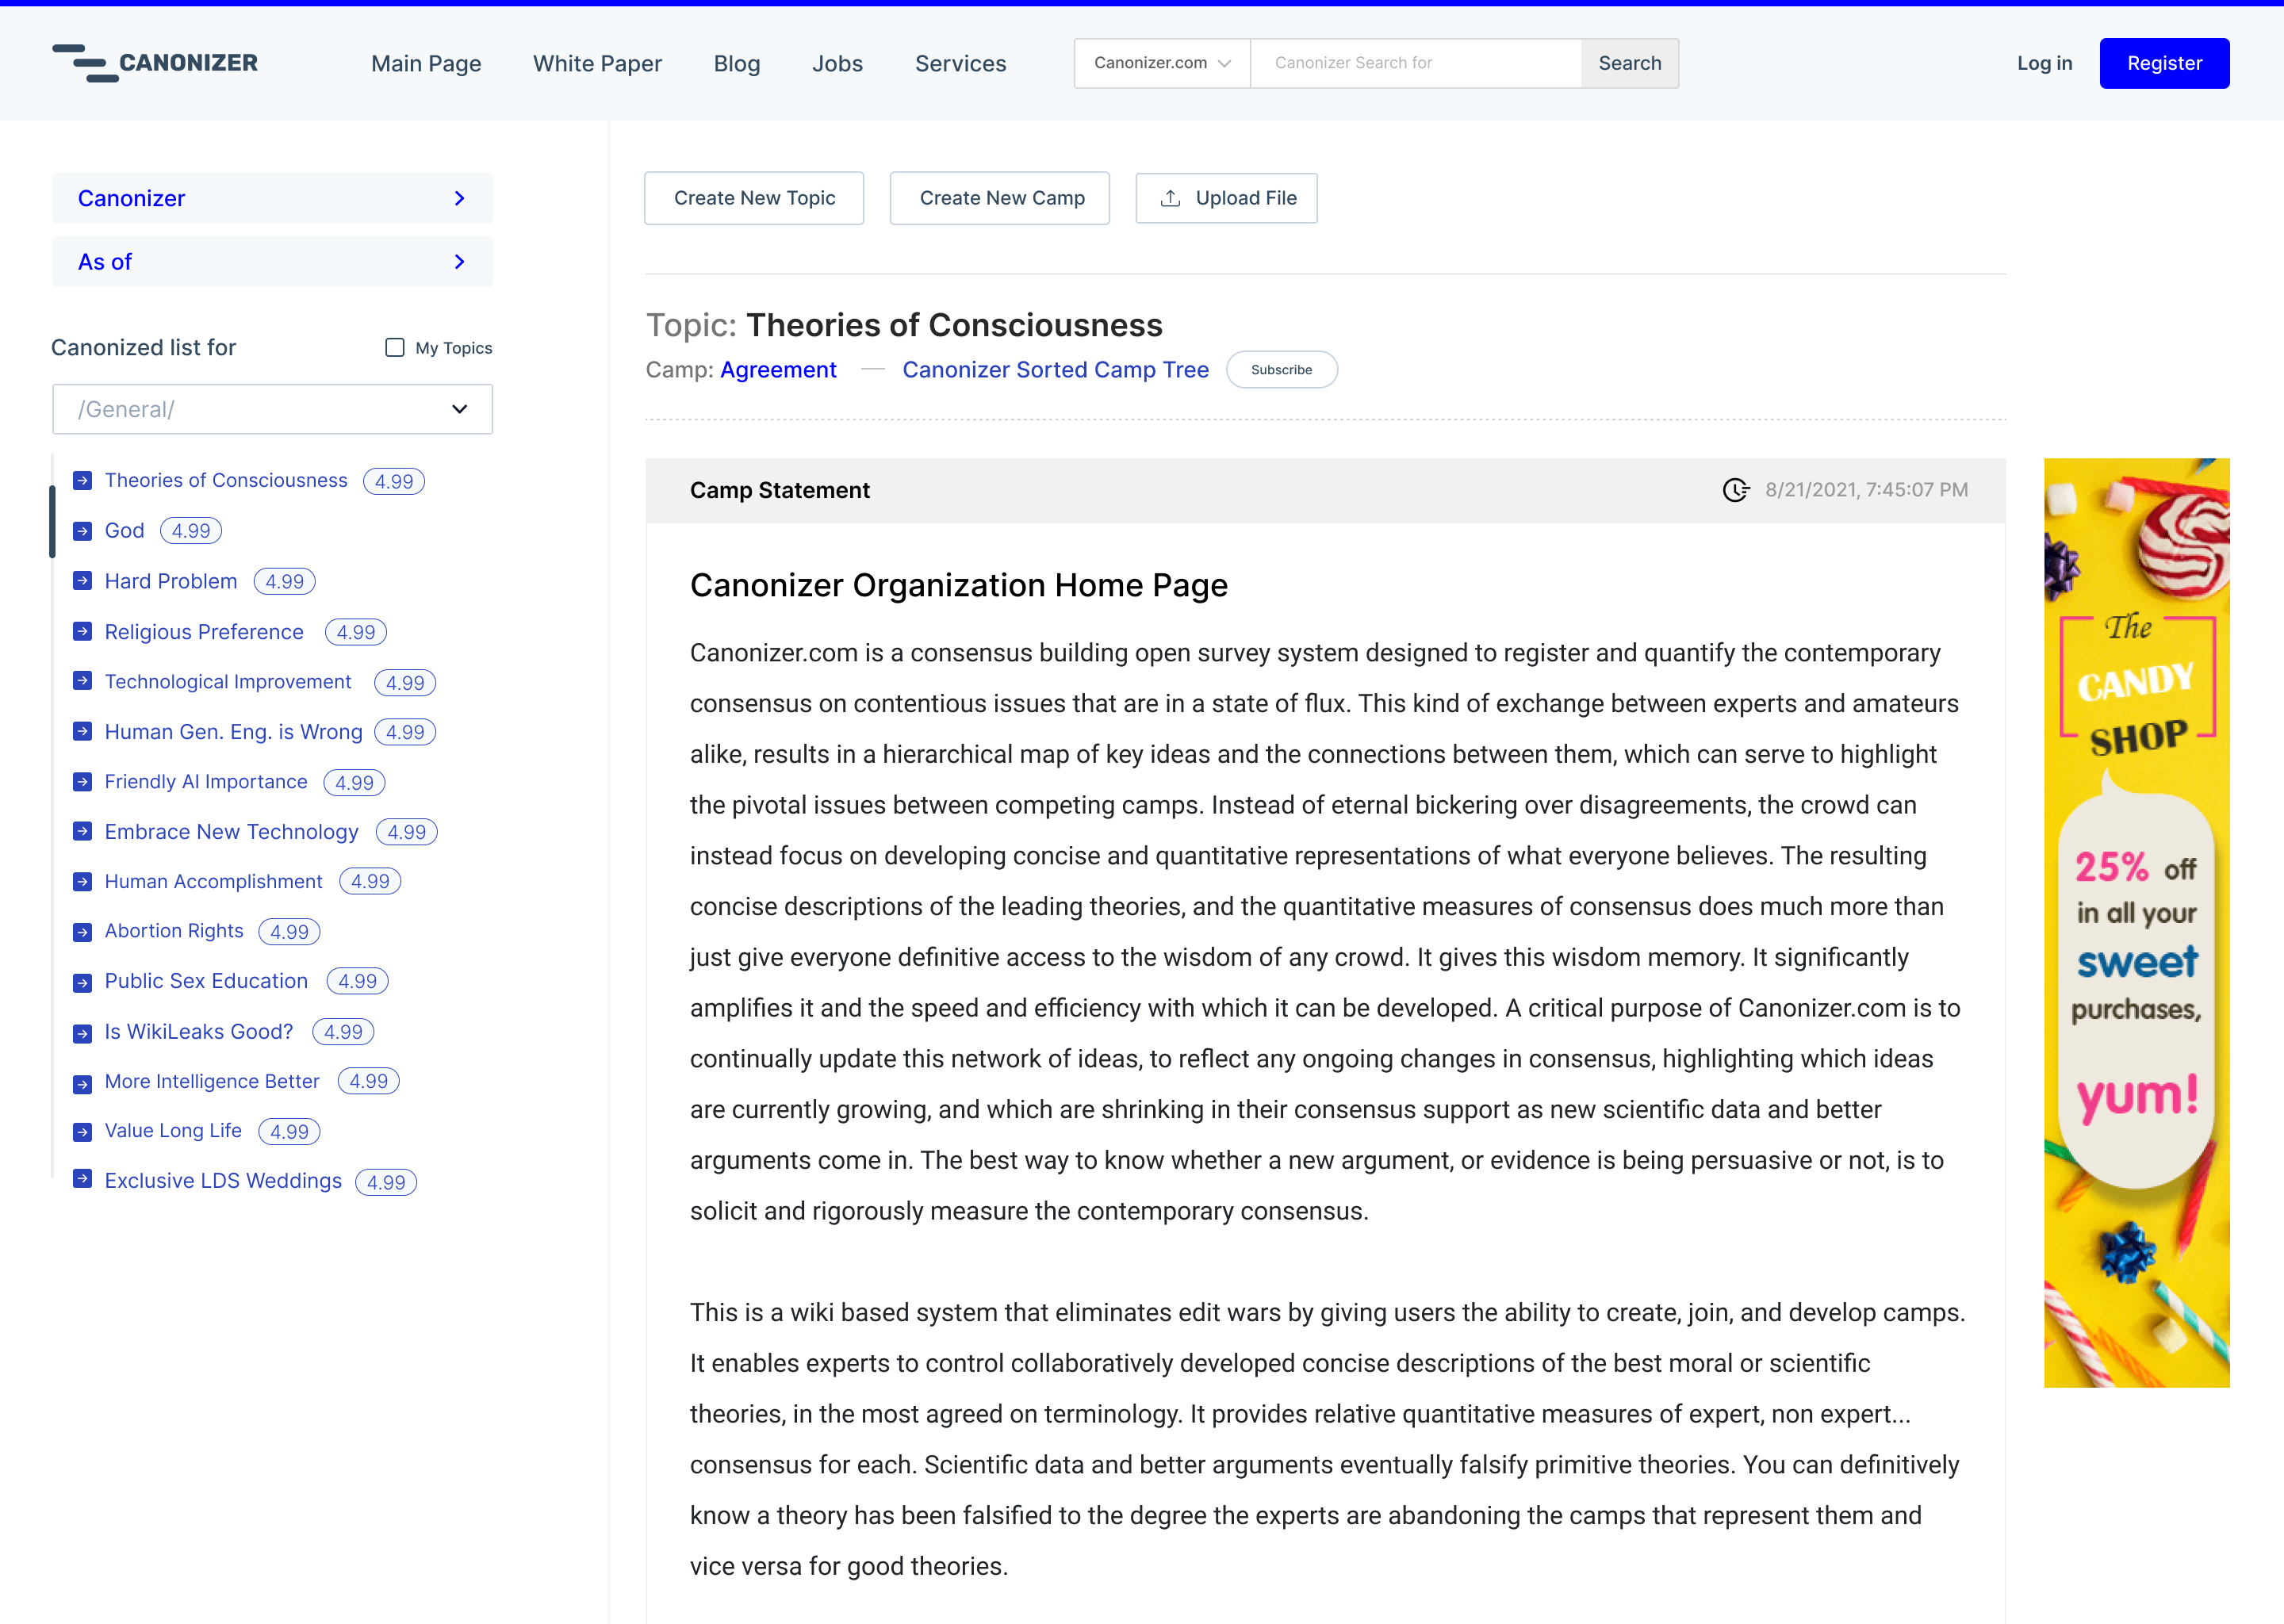Viewport: 2284px width, 1624px height.
Task: Open the /General/ namespace dropdown
Action: [272, 409]
